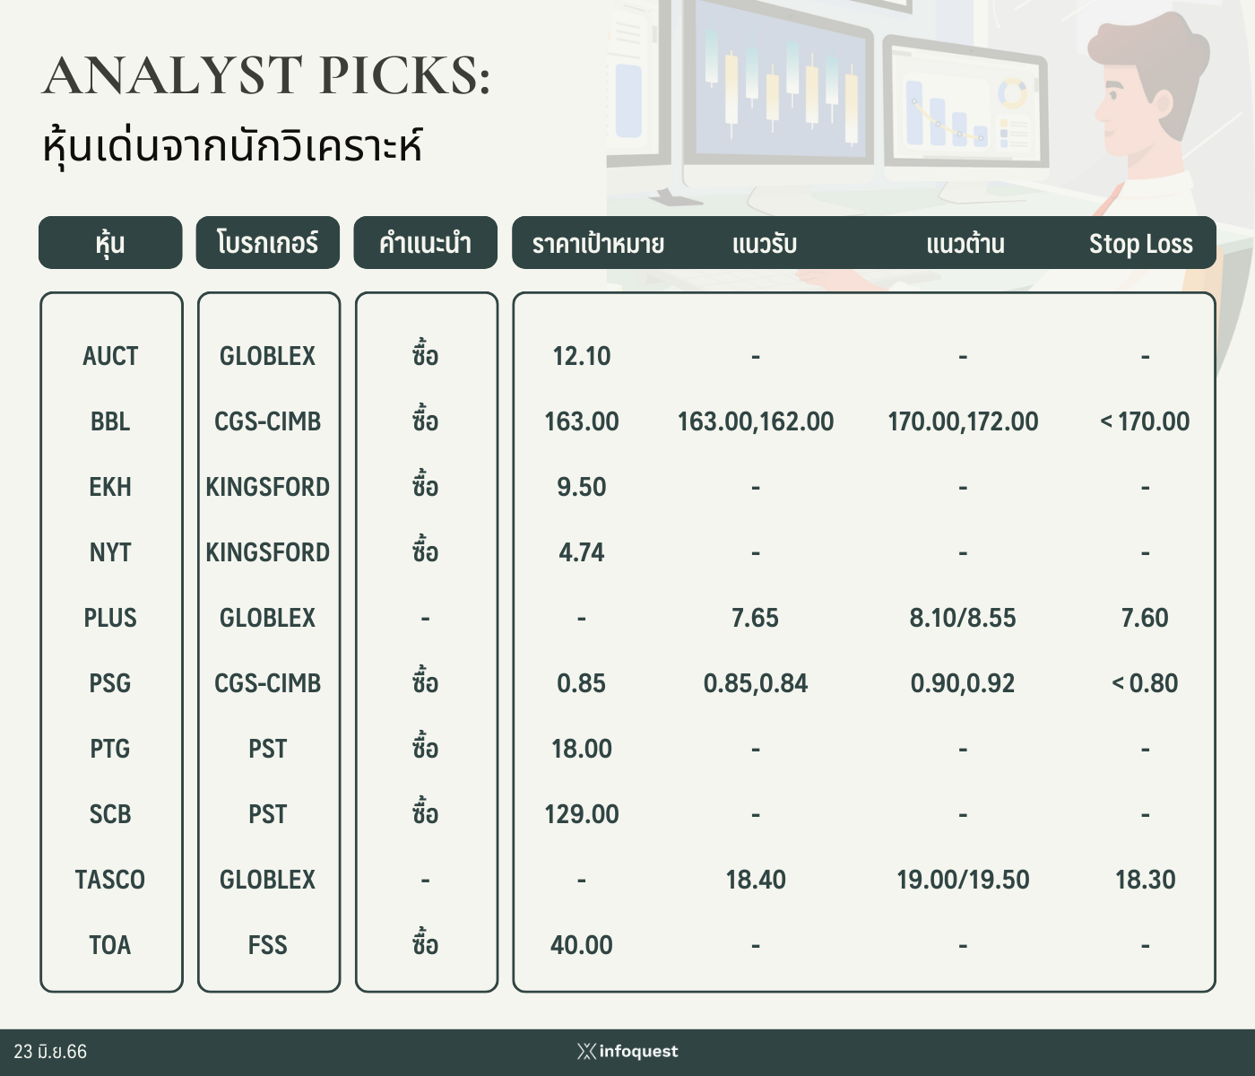Click the ราคาเป้าหมาย header label
1255x1076 pixels.
pyautogui.click(x=598, y=244)
